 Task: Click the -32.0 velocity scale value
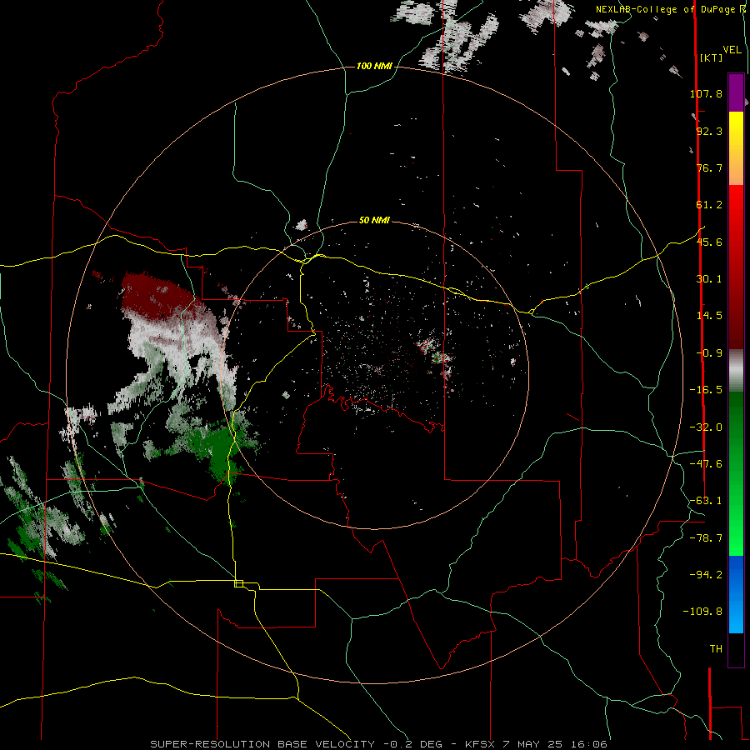pyautogui.click(x=706, y=427)
